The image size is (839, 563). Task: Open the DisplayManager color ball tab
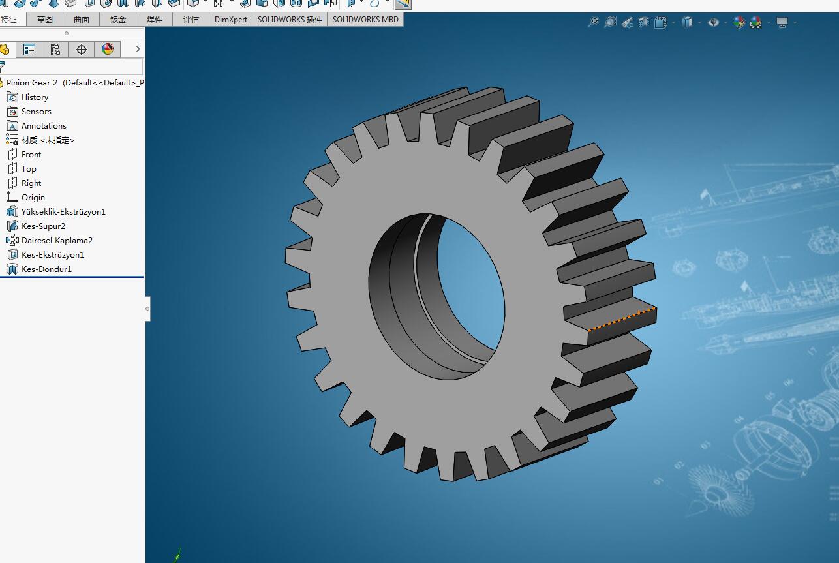click(x=108, y=50)
